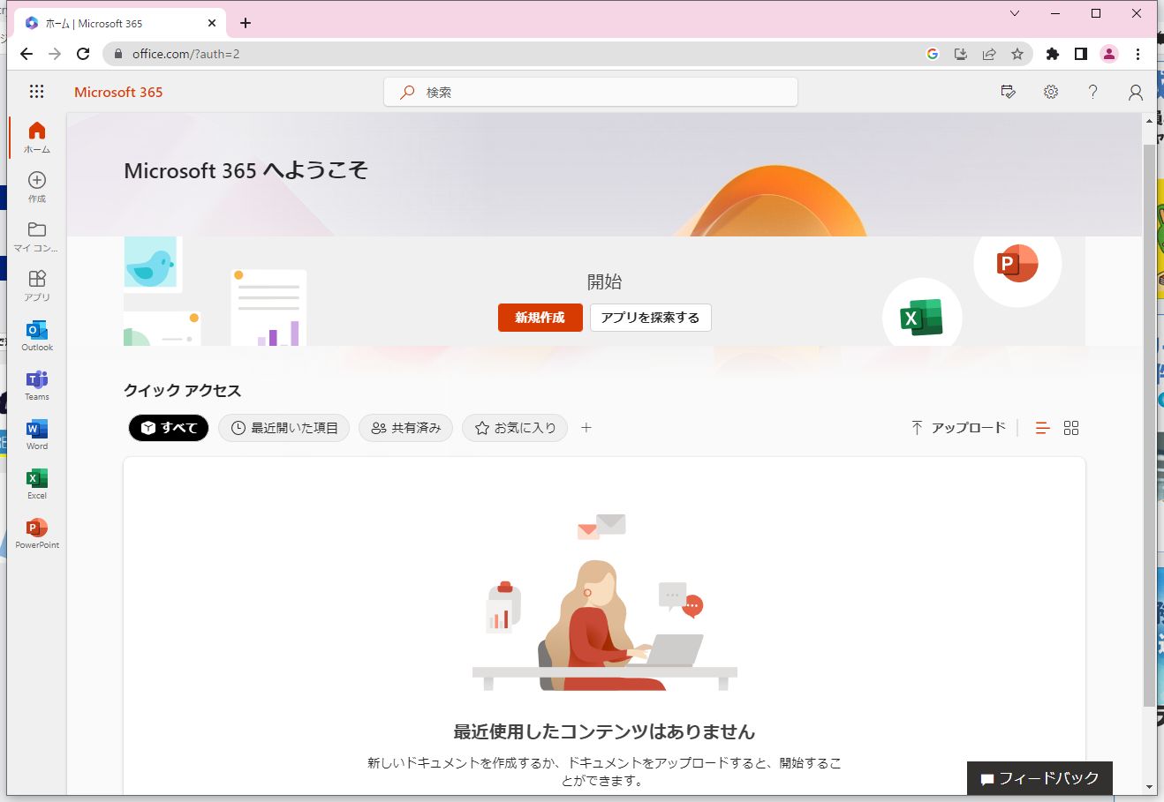The width and height of the screenshot is (1164, 802).
Task: Click the Excel logo in banner
Action: (x=922, y=318)
